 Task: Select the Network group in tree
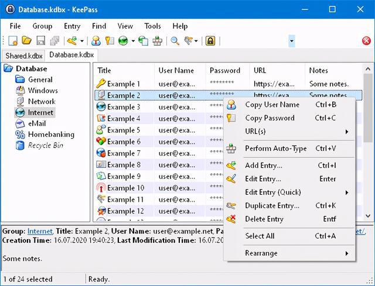[42, 101]
